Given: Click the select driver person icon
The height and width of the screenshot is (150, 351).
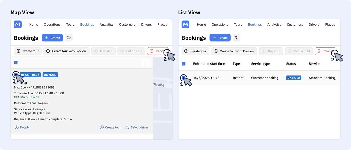Looking at the screenshot, I should [127, 127].
